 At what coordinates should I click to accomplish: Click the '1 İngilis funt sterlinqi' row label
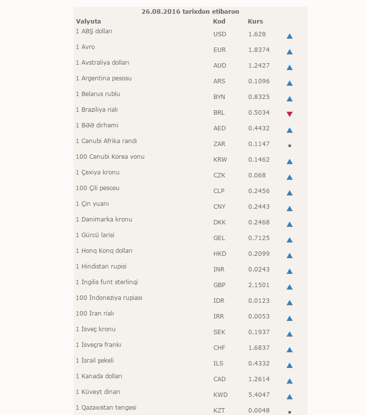click(106, 282)
